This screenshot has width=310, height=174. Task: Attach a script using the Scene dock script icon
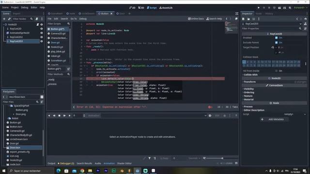37,19
